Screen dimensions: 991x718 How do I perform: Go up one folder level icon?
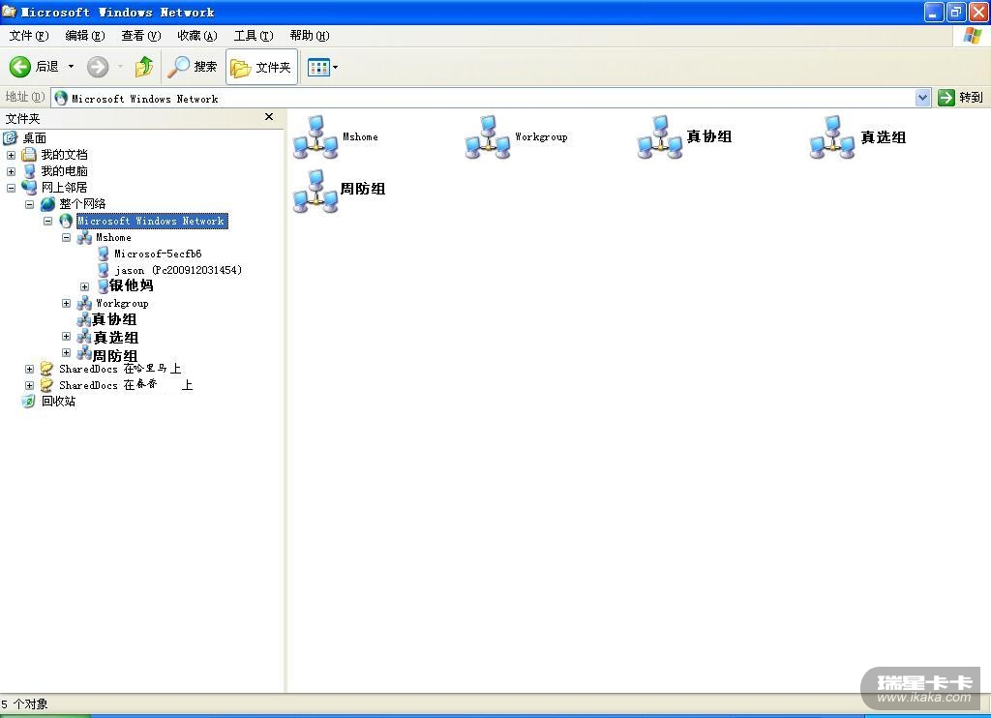pyautogui.click(x=144, y=67)
